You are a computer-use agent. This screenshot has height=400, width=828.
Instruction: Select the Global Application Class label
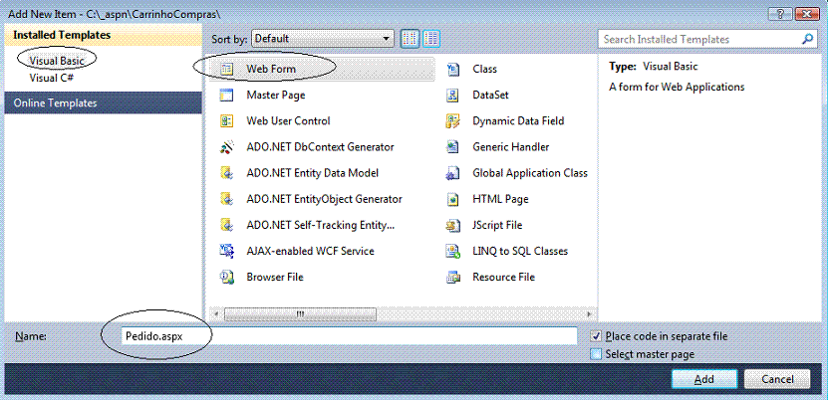click(x=530, y=173)
